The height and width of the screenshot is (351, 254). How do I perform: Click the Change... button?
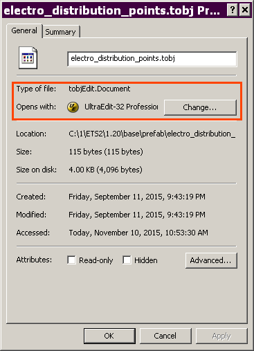tap(200, 107)
